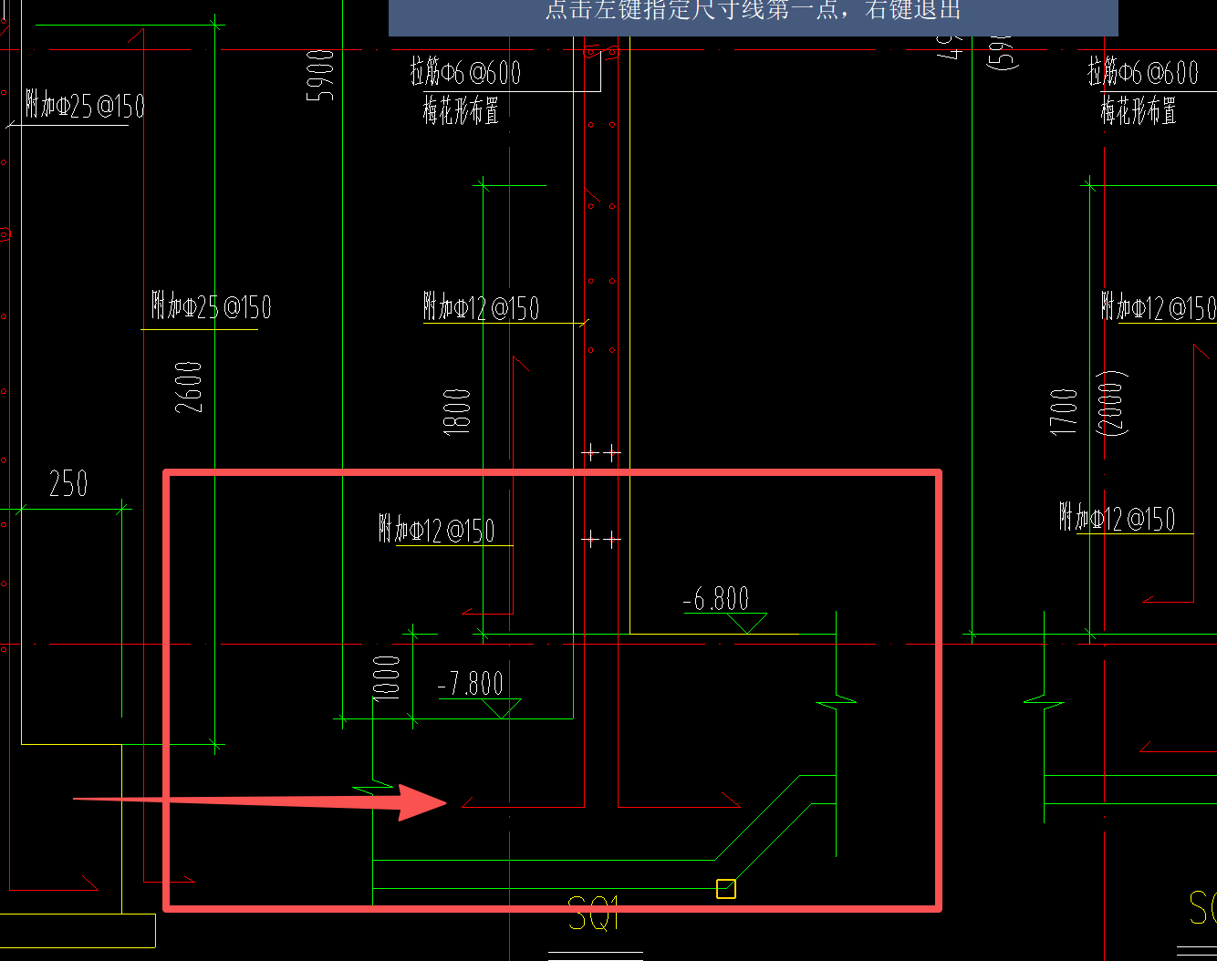Select the -7.800 elevation text

(471, 684)
